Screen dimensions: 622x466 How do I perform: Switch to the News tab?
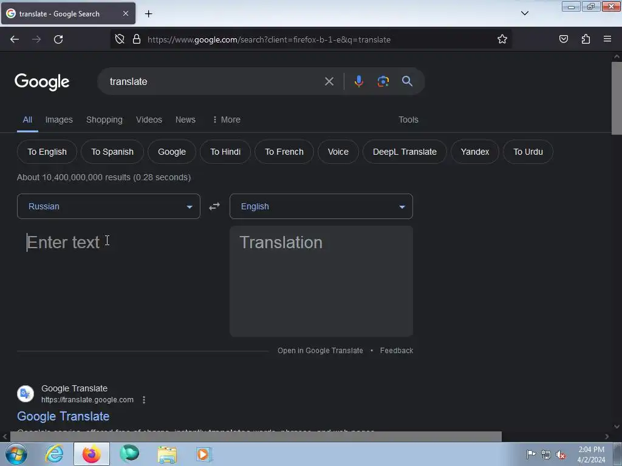coord(185,120)
